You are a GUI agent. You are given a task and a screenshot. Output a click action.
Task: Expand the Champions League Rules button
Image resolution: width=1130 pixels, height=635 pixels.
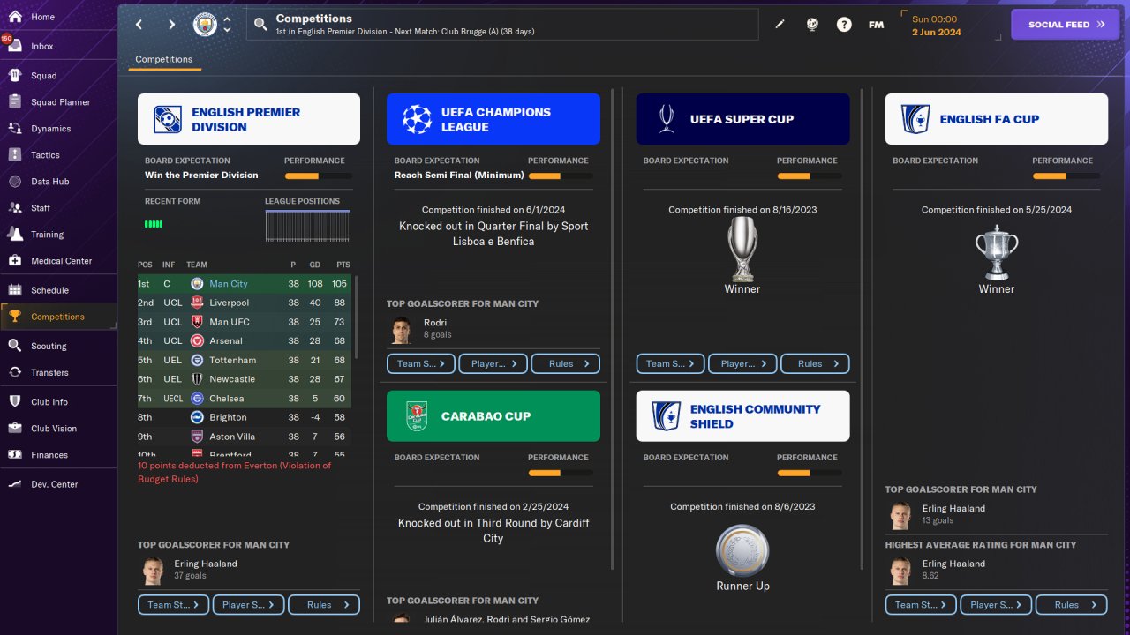tap(566, 363)
